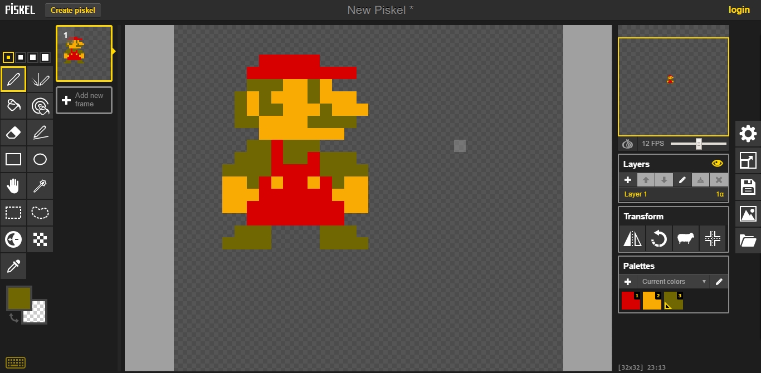Open the Import folder panel
The image size is (761, 373).
tap(748, 241)
